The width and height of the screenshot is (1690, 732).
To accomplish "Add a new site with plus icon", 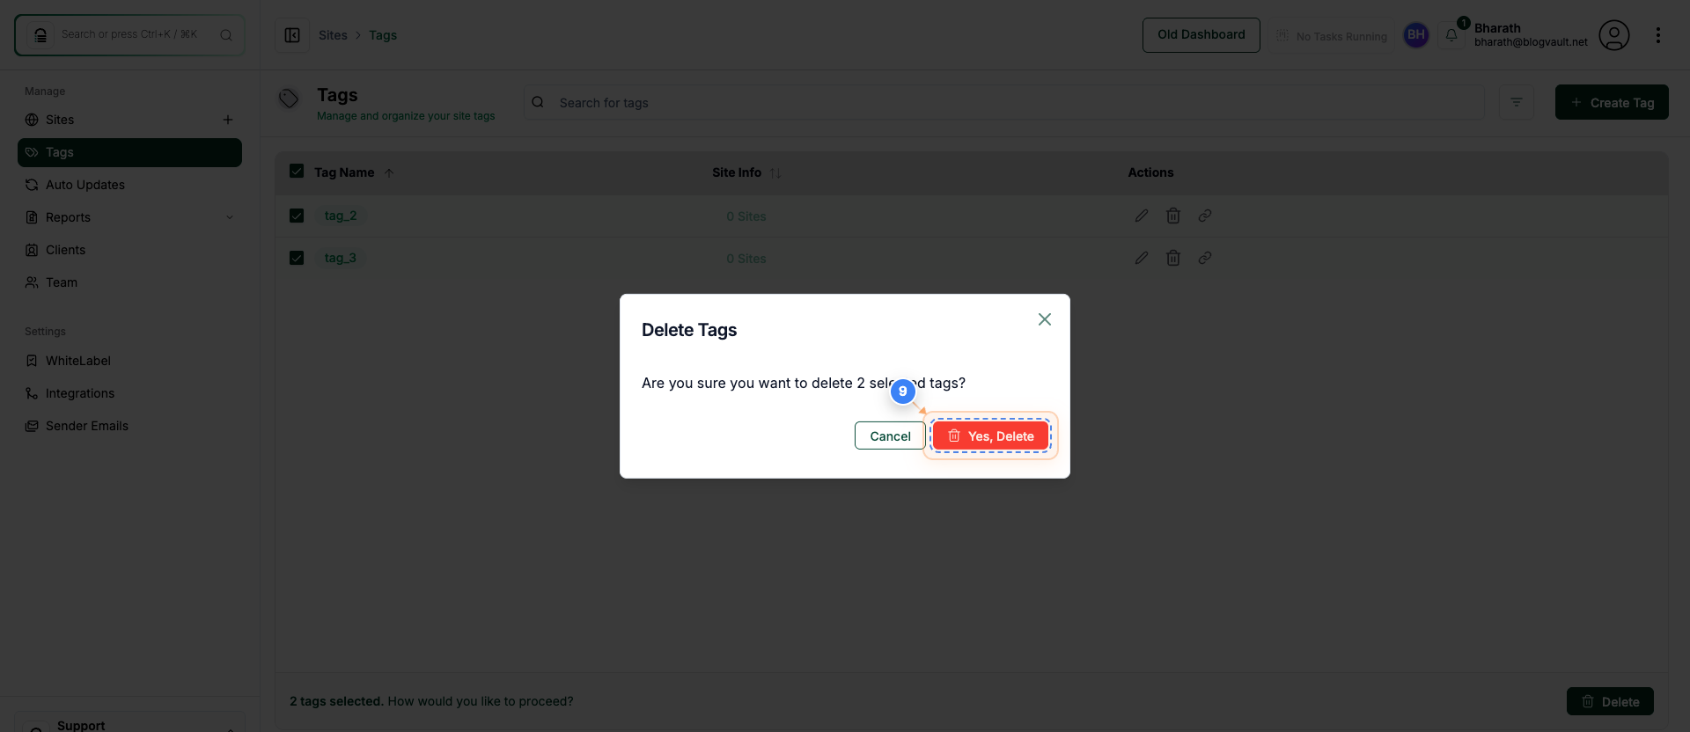I will tap(228, 120).
